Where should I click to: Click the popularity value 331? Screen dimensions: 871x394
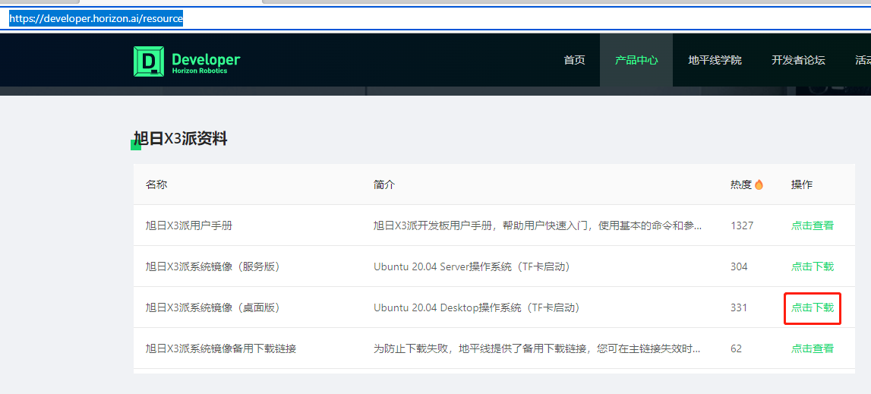point(739,307)
